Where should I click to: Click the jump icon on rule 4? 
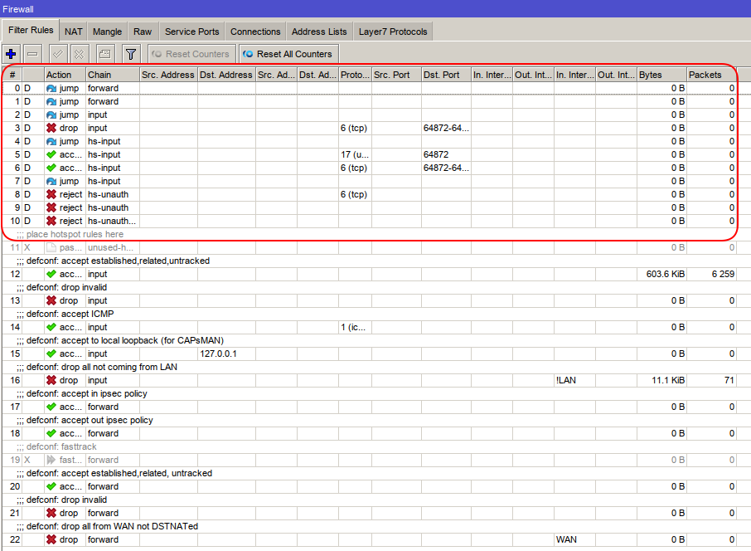[x=51, y=141]
